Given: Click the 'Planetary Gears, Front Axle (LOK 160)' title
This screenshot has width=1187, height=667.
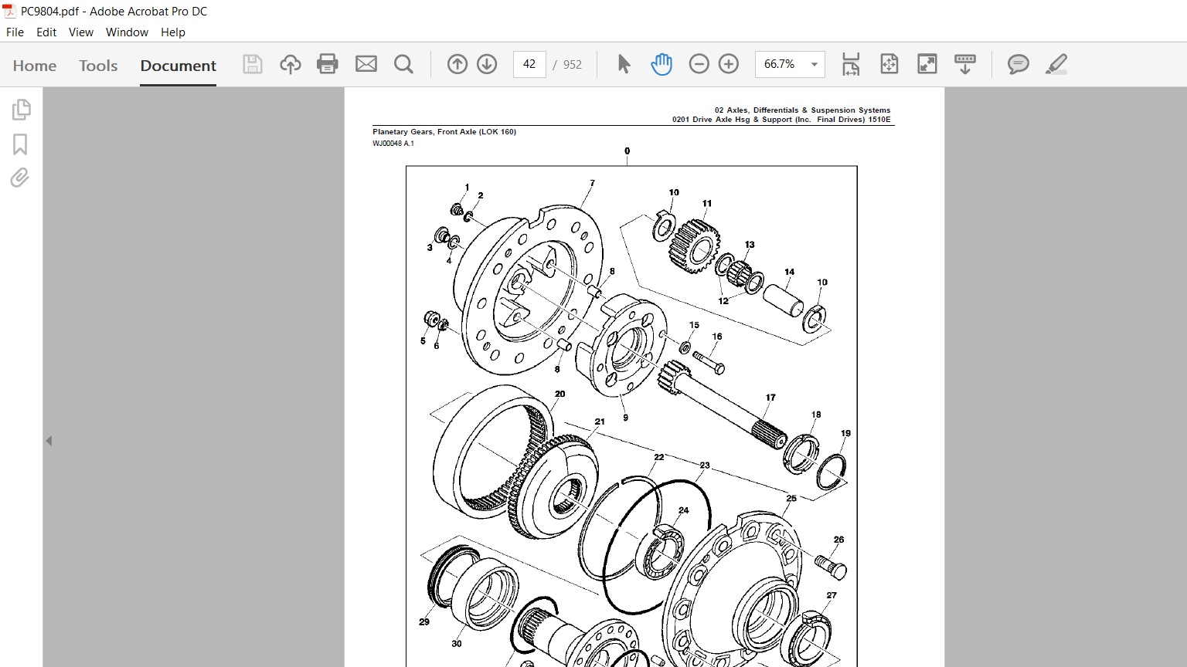Looking at the screenshot, I should click(444, 132).
